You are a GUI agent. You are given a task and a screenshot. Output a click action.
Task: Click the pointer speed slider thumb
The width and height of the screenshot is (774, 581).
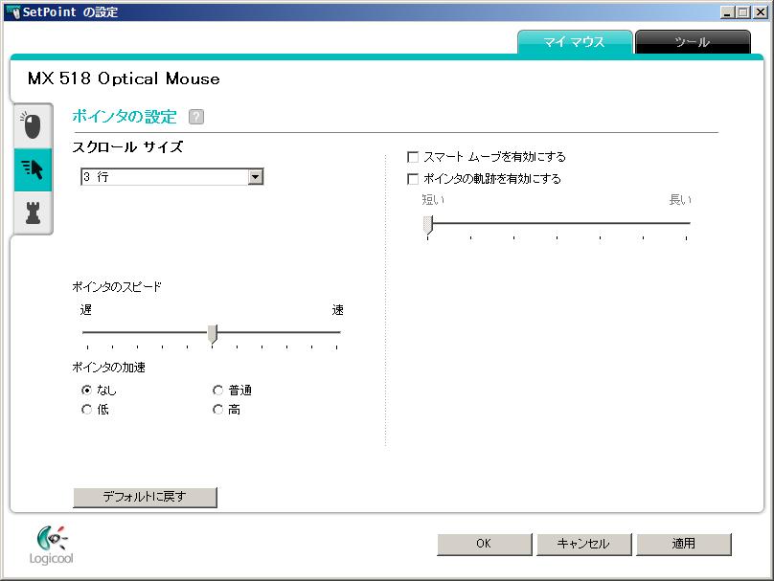click(x=213, y=333)
